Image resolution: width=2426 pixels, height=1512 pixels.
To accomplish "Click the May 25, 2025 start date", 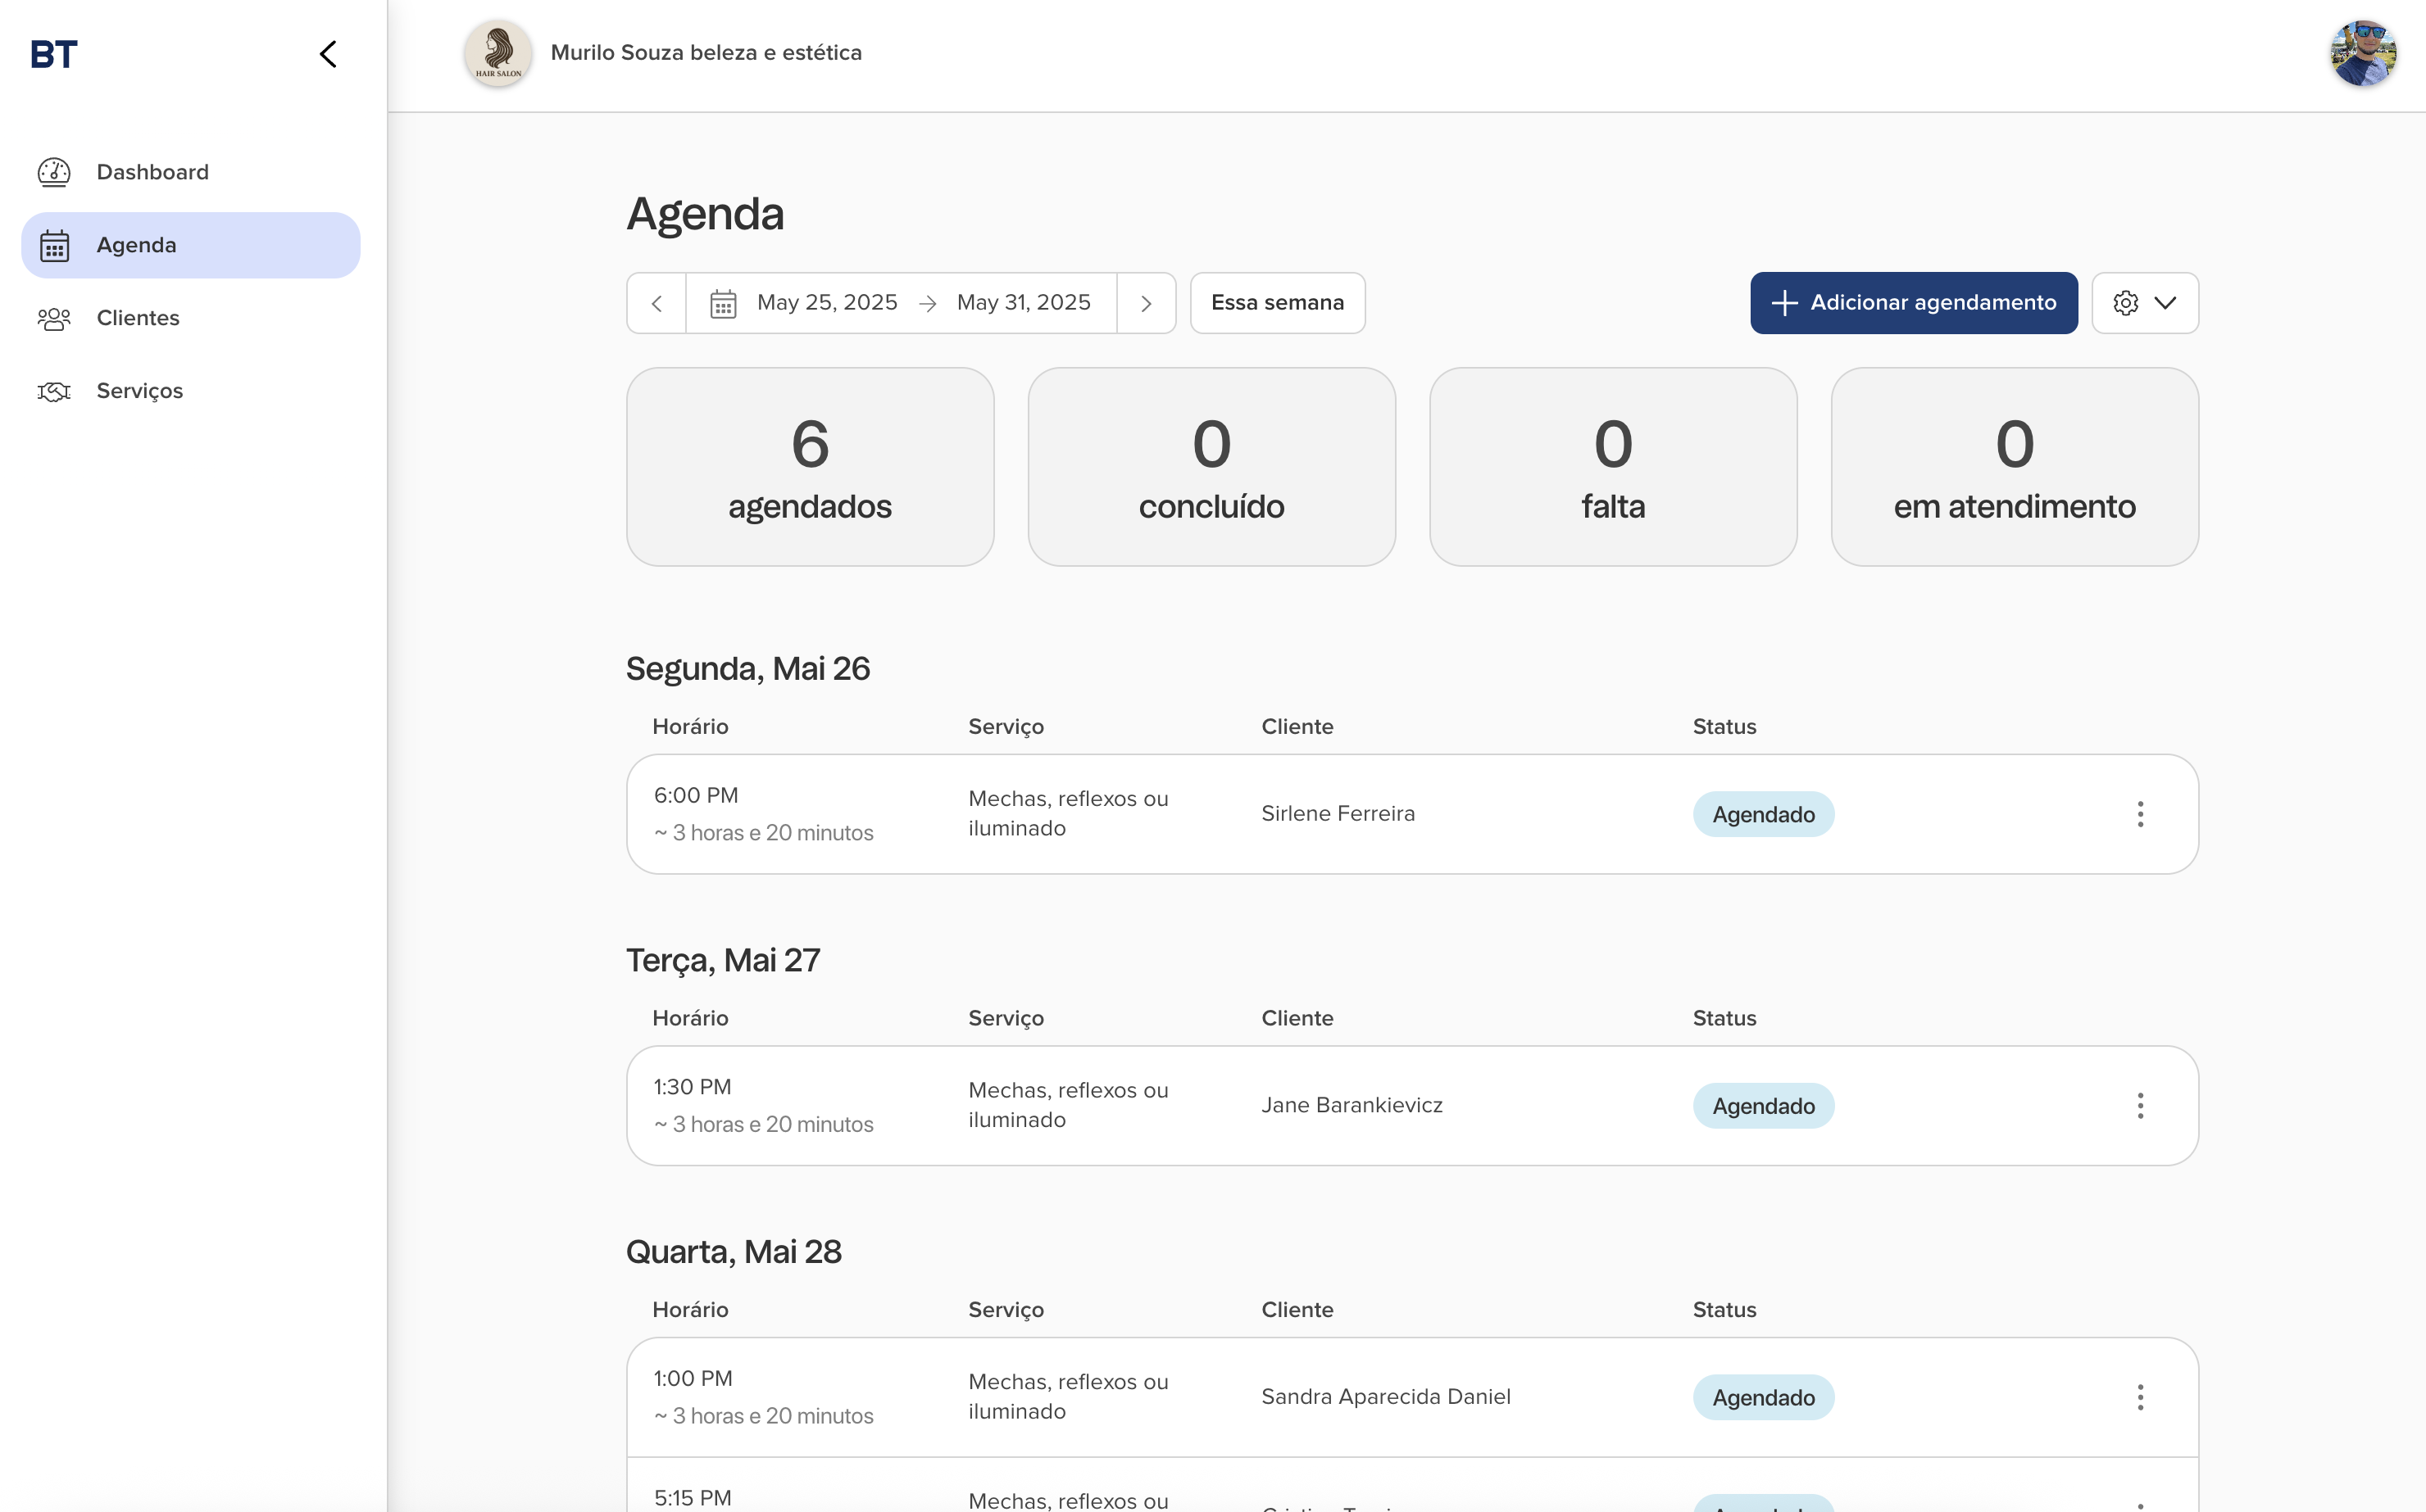I will 826,302.
